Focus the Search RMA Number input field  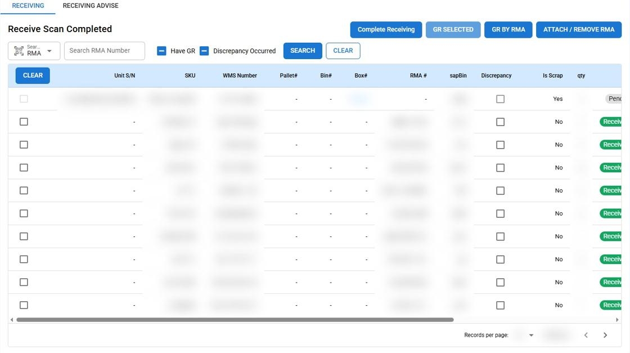tap(105, 51)
